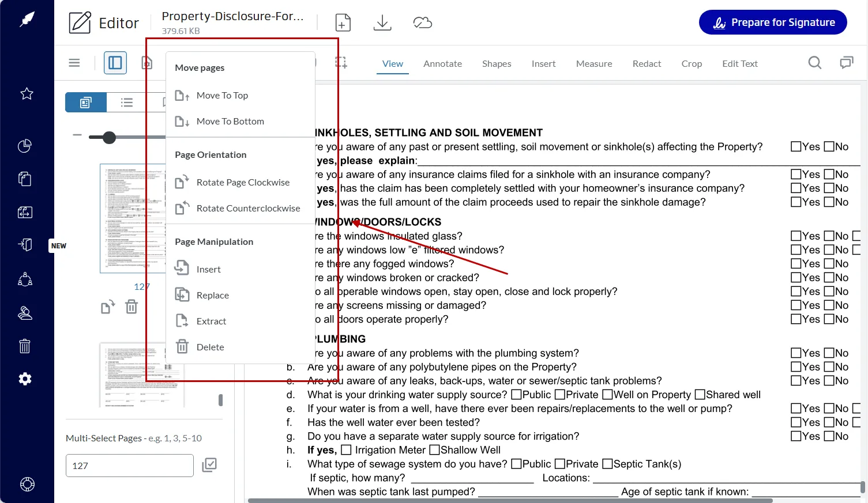Switch to the outline list view in the panel

coord(127,103)
